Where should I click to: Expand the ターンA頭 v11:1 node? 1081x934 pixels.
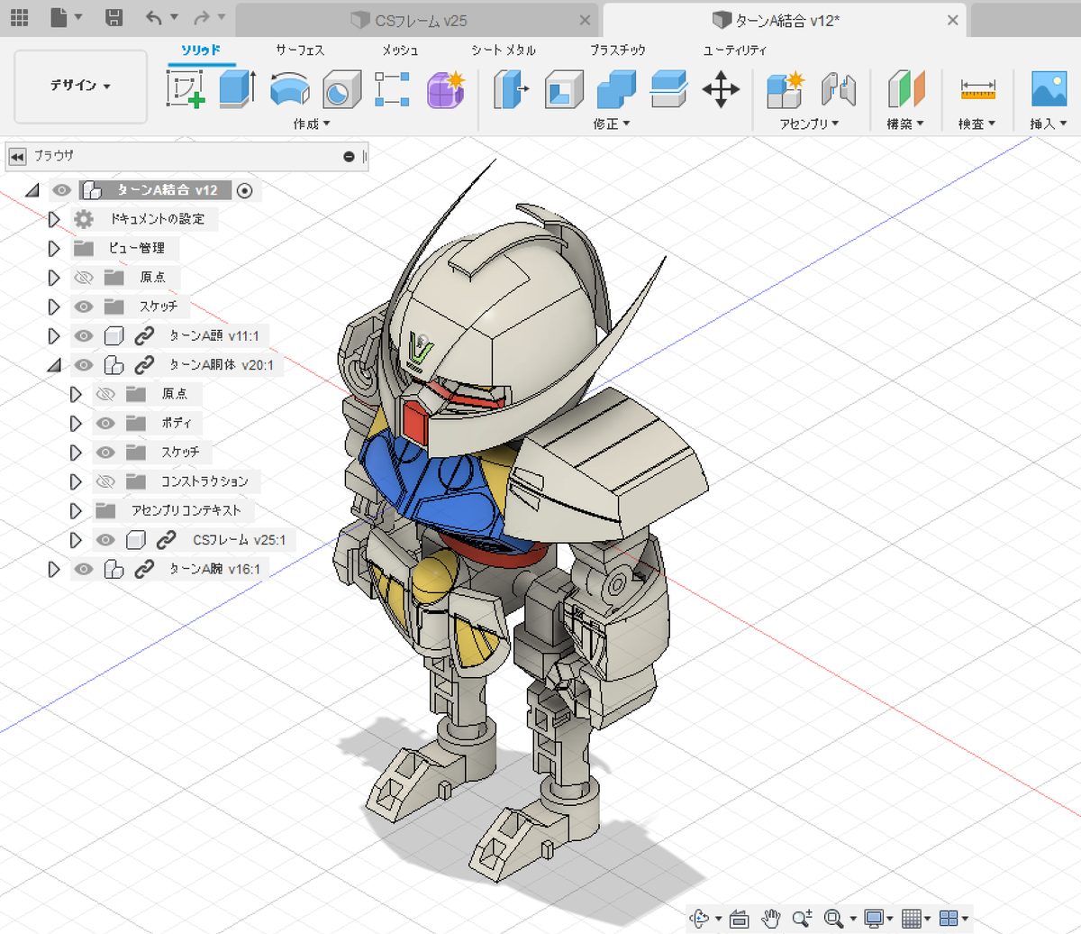pyautogui.click(x=54, y=336)
